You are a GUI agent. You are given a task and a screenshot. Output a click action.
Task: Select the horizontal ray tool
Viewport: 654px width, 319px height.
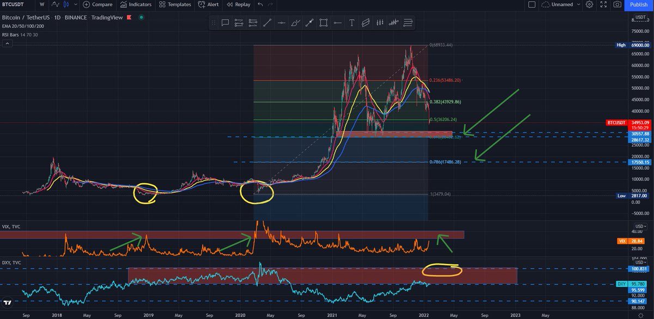tap(338, 23)
